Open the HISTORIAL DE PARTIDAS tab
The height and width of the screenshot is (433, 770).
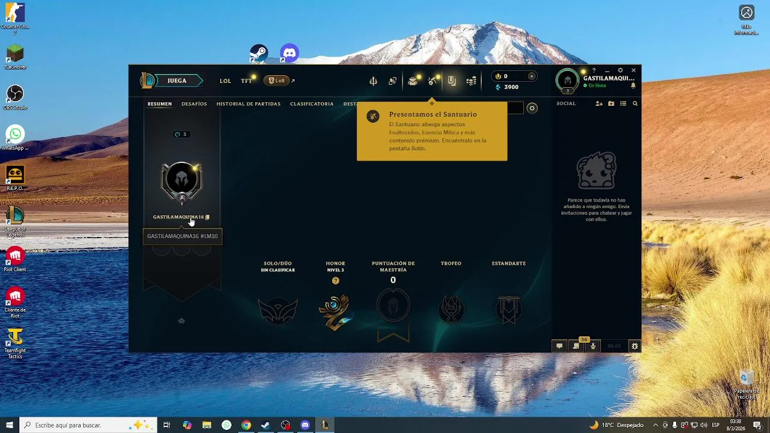[248, 104]
